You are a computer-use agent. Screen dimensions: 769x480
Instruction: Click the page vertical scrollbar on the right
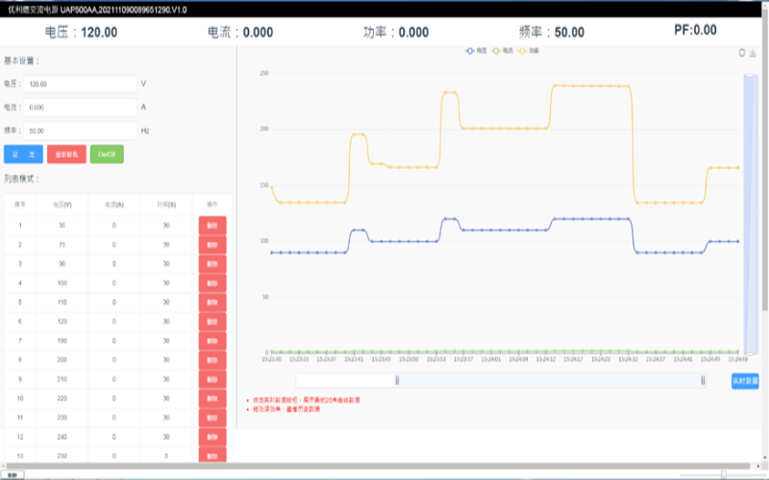pos(764,192)
